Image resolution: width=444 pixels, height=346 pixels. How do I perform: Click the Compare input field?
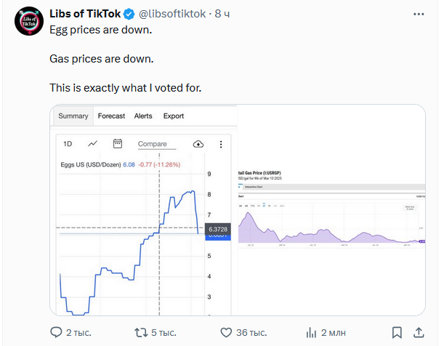pyautogui.click(x=160, y=144)
